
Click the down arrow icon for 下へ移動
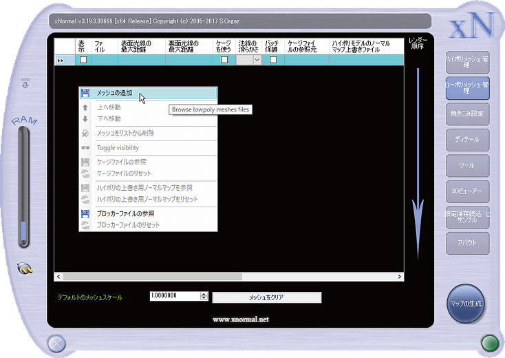(85, 119)
